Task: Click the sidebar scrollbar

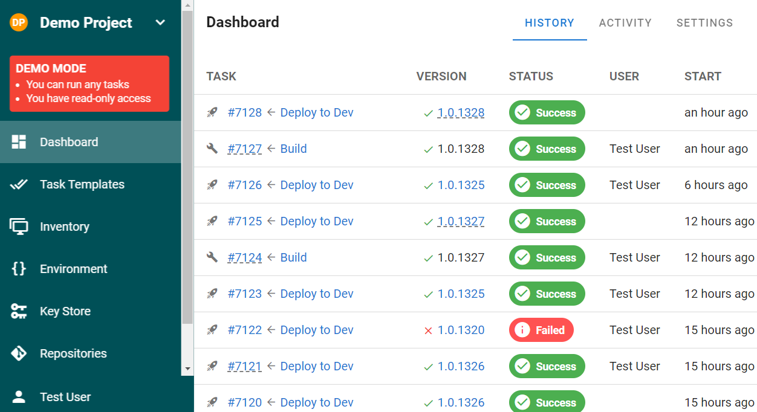Action: 187,181
